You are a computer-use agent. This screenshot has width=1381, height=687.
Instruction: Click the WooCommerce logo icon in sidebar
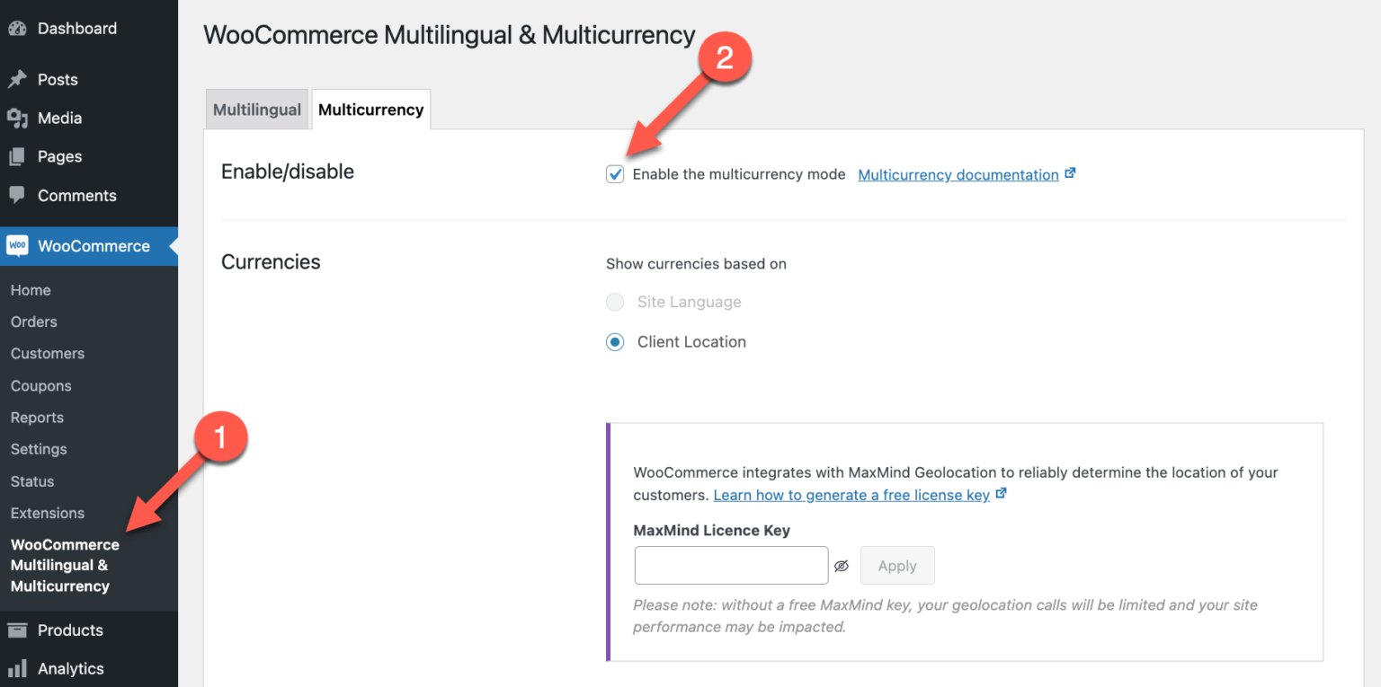click(x=17, y=245)
